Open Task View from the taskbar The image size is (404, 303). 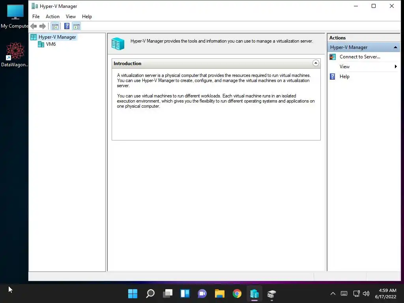(168, 294)
